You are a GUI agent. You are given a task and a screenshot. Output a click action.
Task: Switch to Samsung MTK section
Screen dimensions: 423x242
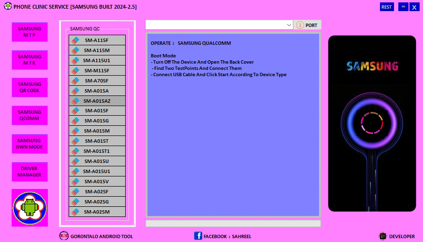(29, 60)
